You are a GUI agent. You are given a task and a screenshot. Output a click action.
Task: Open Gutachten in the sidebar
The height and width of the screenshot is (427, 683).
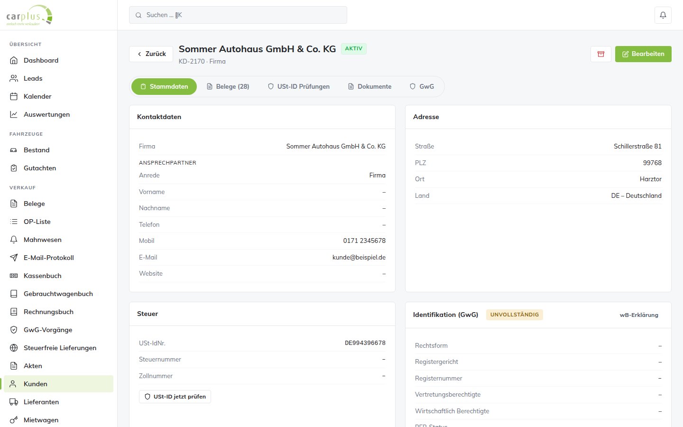point(58,168)
